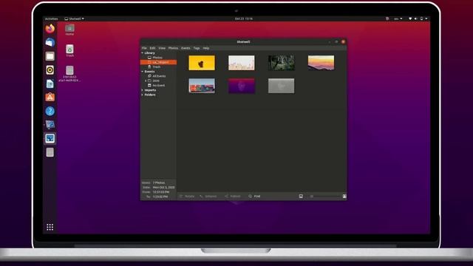Click the small thumbnail icon left of the zoom slider
Image resolution: width=473 pixels, height=266 pixels.
point(301,197)
